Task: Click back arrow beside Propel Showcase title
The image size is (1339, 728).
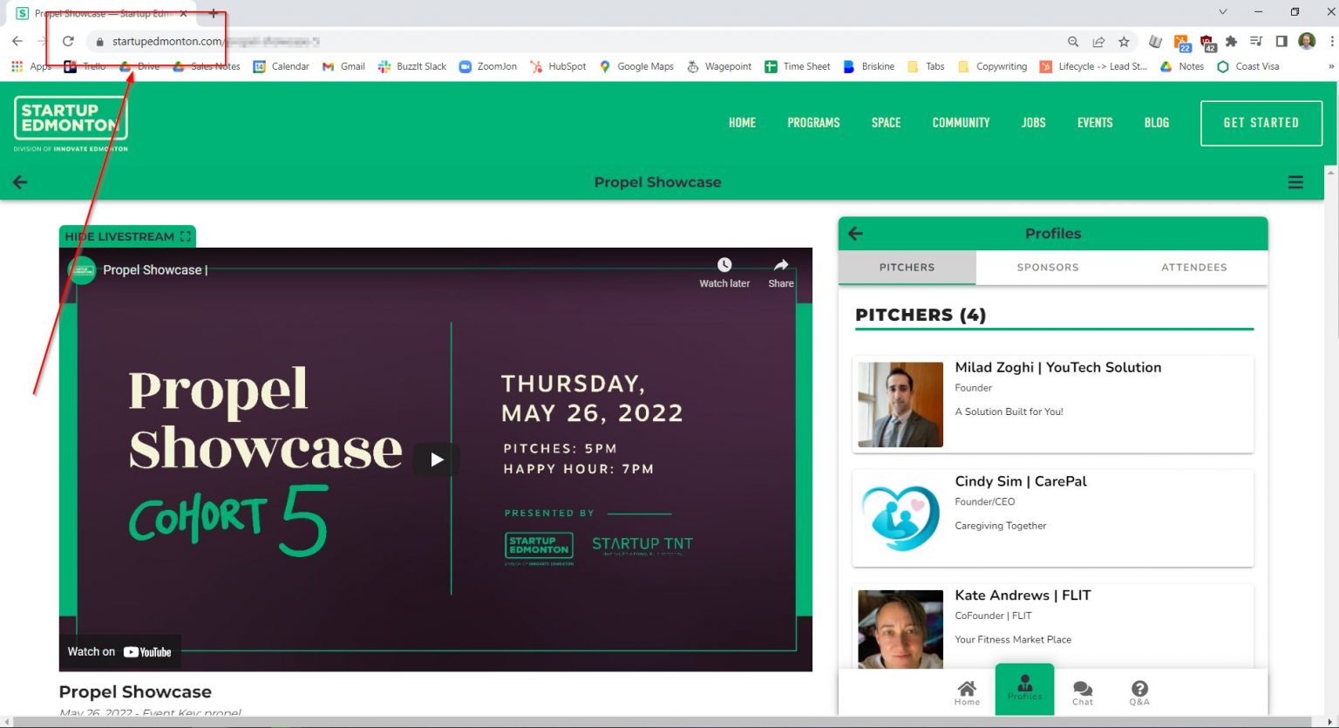Action: tap(20, 182)
